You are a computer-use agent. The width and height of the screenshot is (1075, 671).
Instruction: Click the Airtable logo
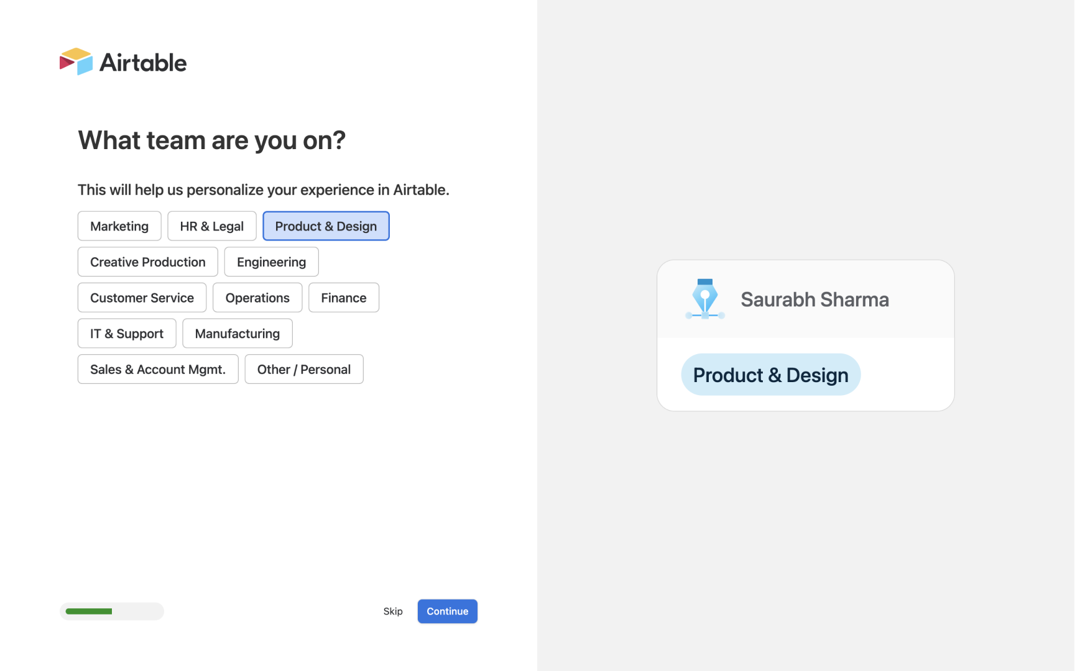pyautogui.click(x=122, y=62)
